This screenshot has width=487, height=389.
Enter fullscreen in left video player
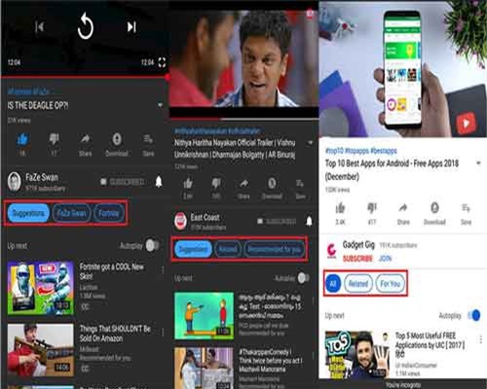pos(162,62)
